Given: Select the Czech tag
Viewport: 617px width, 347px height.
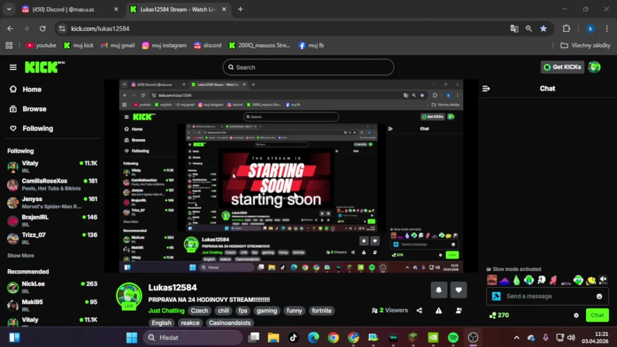Looking at the screenshot, I should point(199,311).
